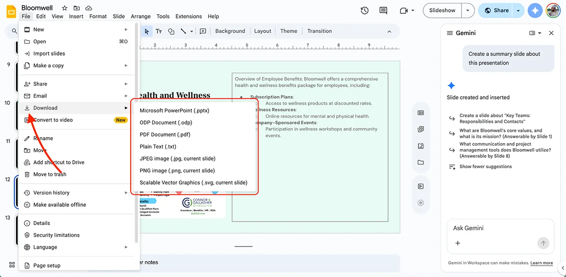The height and width of the screenshot is (277, 566).
Task: Click the Gemini sparkle button in header
Action: [x=535, y=10]
